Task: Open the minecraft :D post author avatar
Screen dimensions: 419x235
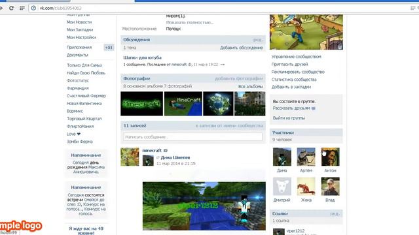Action: [x=130, y=157]
